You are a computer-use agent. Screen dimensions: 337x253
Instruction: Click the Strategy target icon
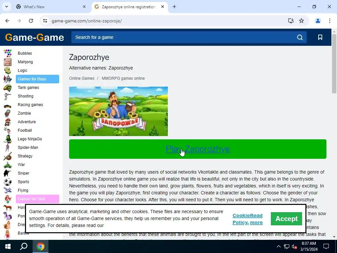click(8, 156)
